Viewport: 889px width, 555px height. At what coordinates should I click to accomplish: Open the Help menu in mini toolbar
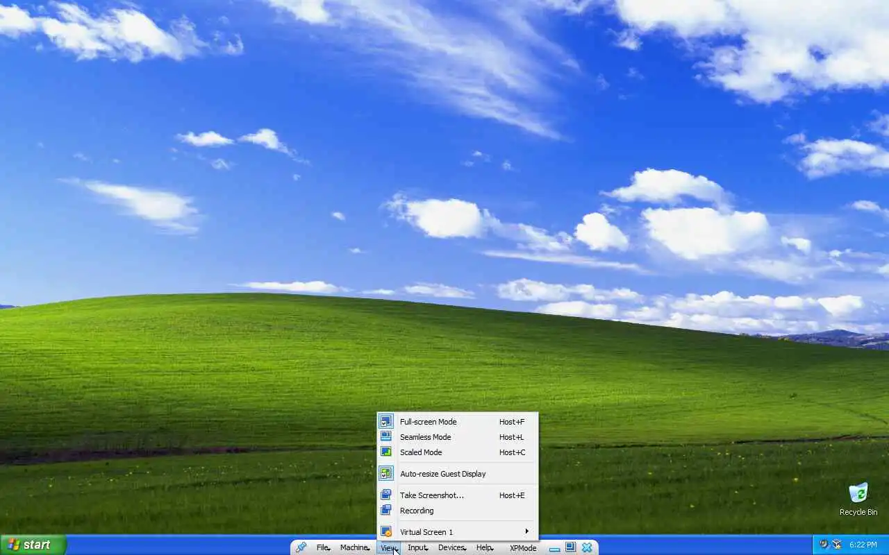point(485,547)
